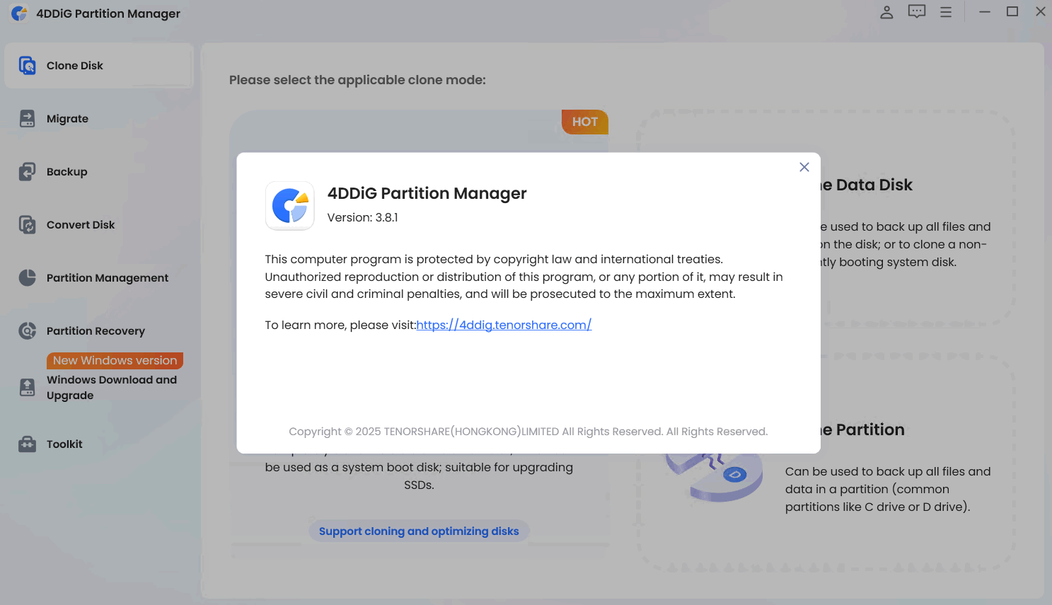The image size is (1052, 605).
Task: Select Windows Download and Upgrade label
Action: coord(112,388)
